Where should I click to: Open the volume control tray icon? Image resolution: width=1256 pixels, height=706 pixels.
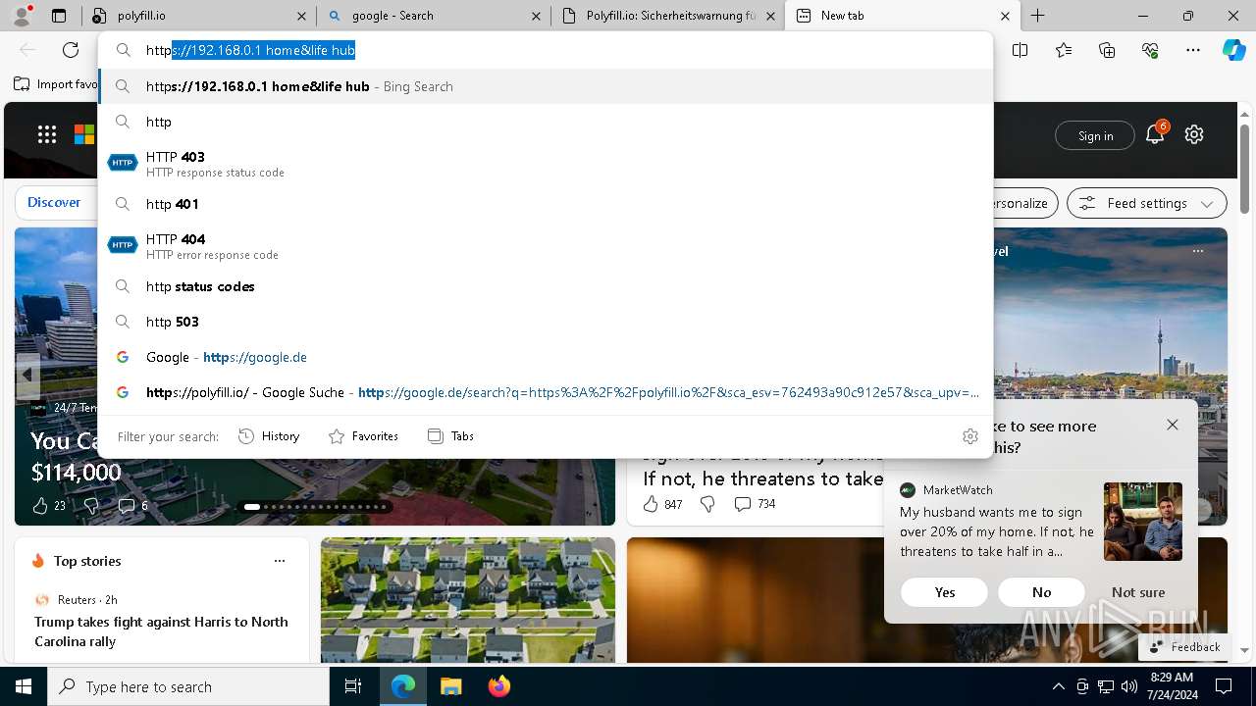click(x=1128, y=686)
